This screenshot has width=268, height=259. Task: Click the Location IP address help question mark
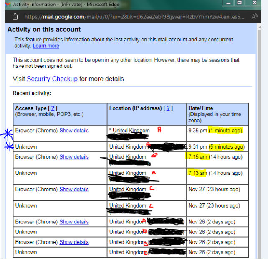click(x=168, y=108)
